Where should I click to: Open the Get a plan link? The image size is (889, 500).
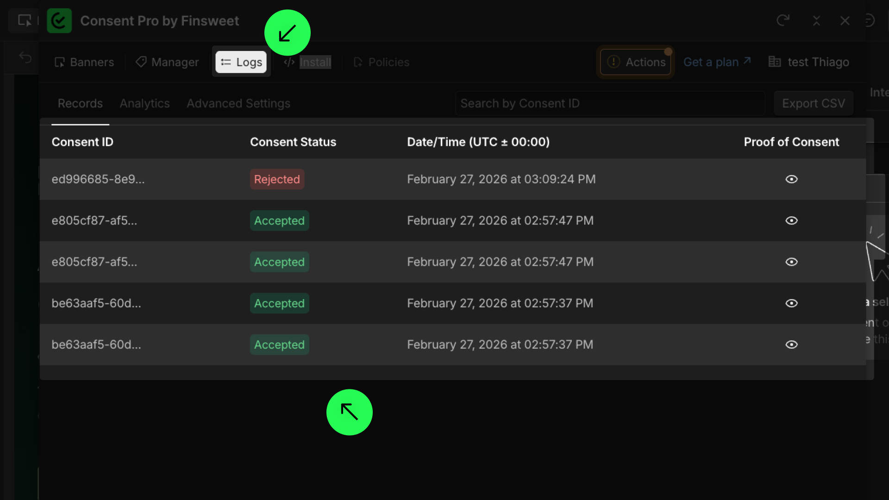pyautogui.click(x=716, y=62)
